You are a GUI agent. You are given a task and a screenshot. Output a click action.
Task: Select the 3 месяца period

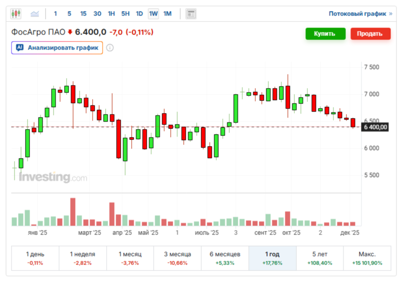(178, 258)
